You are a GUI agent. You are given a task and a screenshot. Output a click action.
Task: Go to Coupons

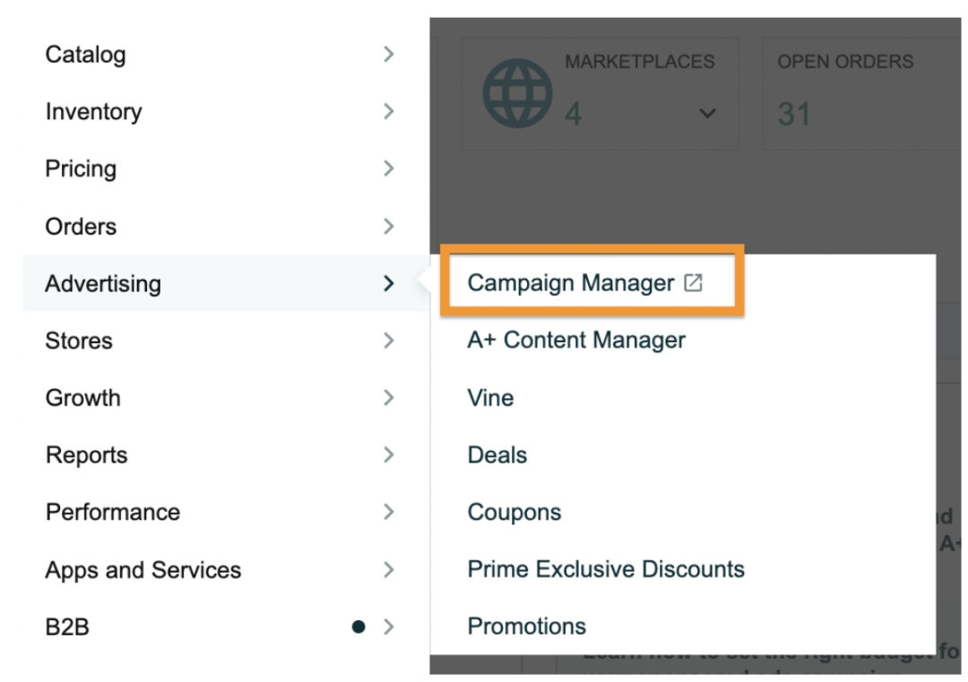(x=514, y=513)
